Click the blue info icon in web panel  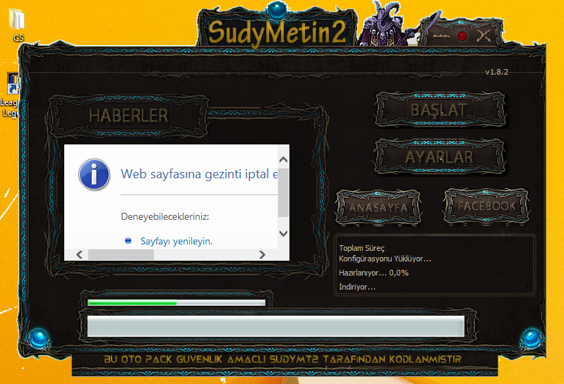[95, 175]
